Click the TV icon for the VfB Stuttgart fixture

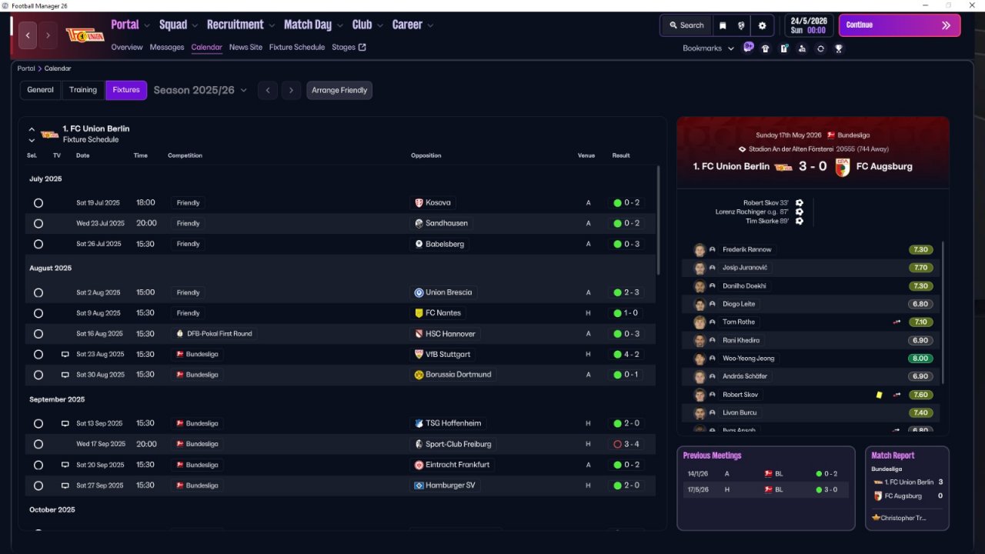coord(65,355)
